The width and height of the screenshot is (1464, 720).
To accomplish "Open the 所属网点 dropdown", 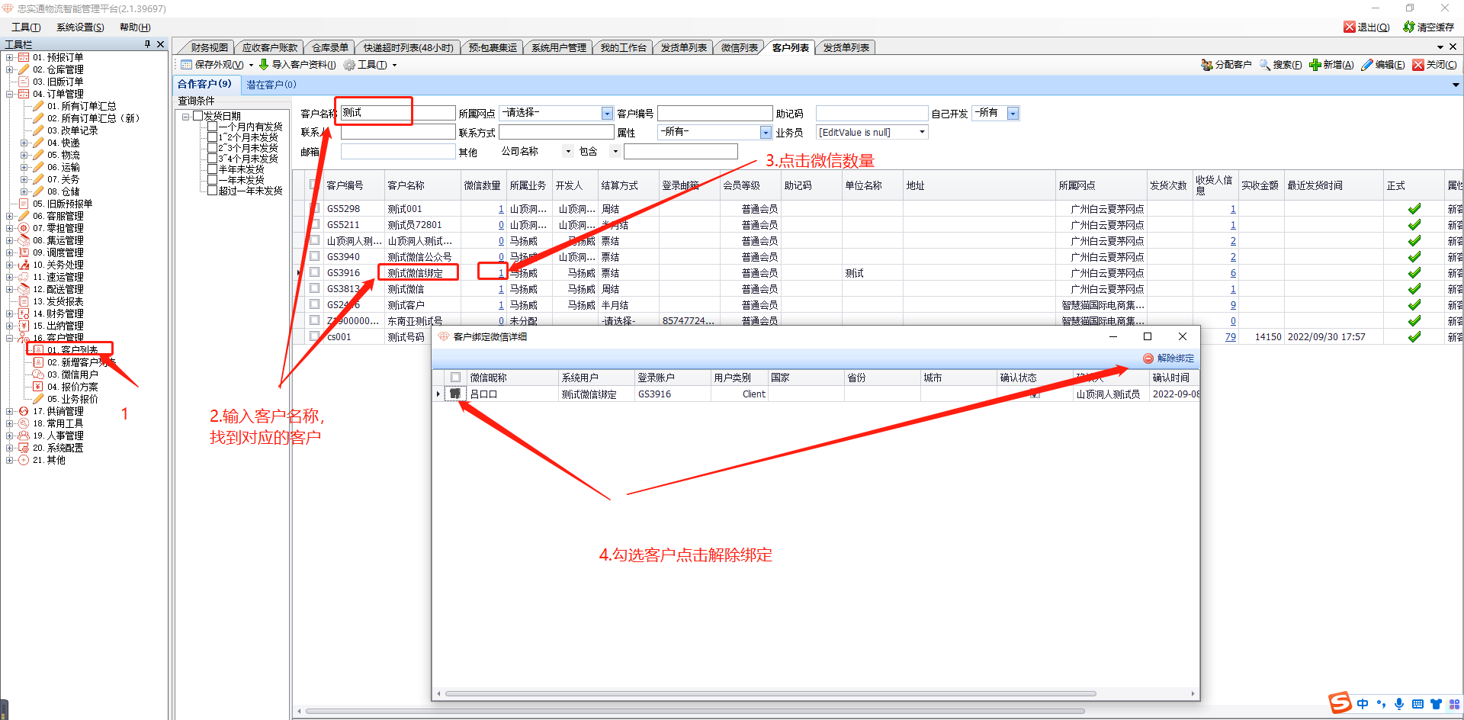I will [607, 114].
